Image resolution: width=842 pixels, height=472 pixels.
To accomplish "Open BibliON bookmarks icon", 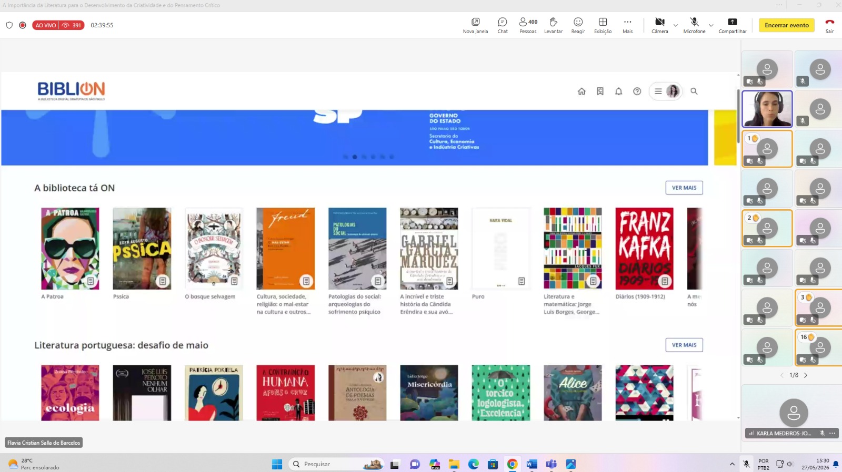I will click(600, 91).
